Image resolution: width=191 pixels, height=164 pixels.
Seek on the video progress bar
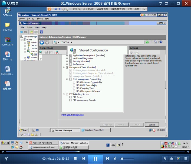click(95, 152)
